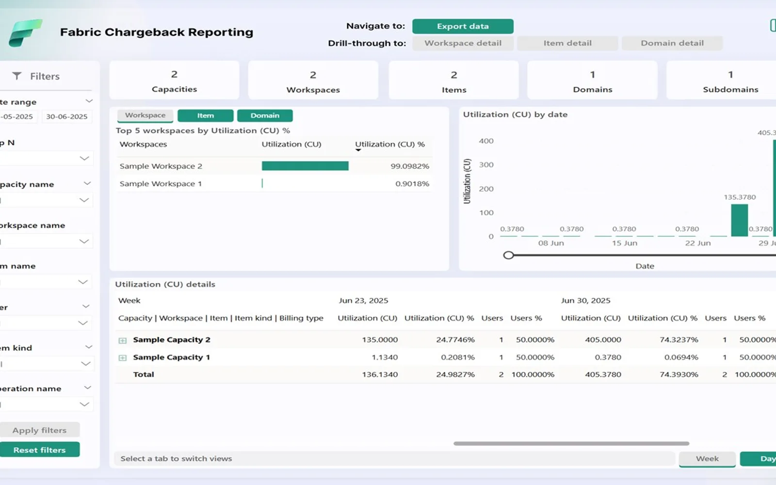Image resolution: width=776 pixels, height=485 pixels.
Task: Sort by Utilization (CU) % column arrow
Action: [x=358, y=150]
